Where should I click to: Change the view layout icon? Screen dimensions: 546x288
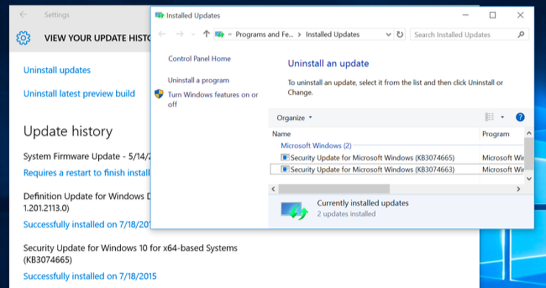490,117
